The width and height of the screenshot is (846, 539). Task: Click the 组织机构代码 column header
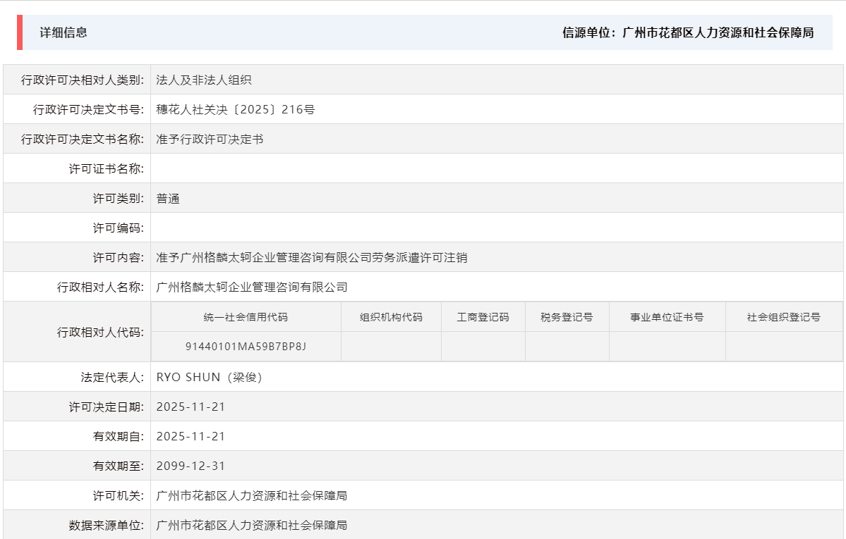click(x=390, y=316)
